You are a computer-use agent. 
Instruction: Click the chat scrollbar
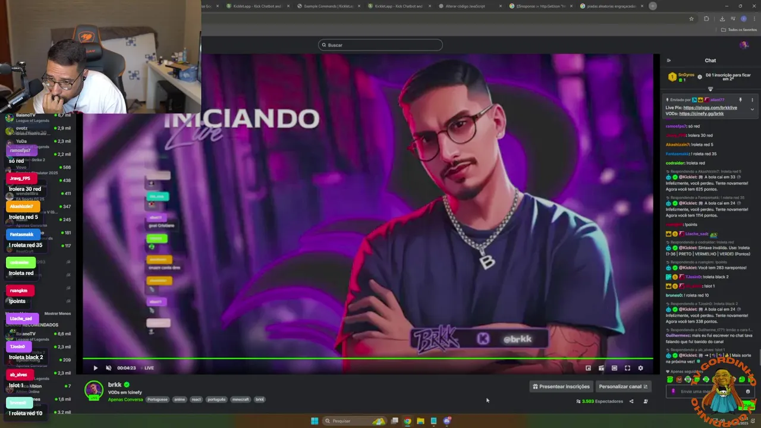click(759, 357)
